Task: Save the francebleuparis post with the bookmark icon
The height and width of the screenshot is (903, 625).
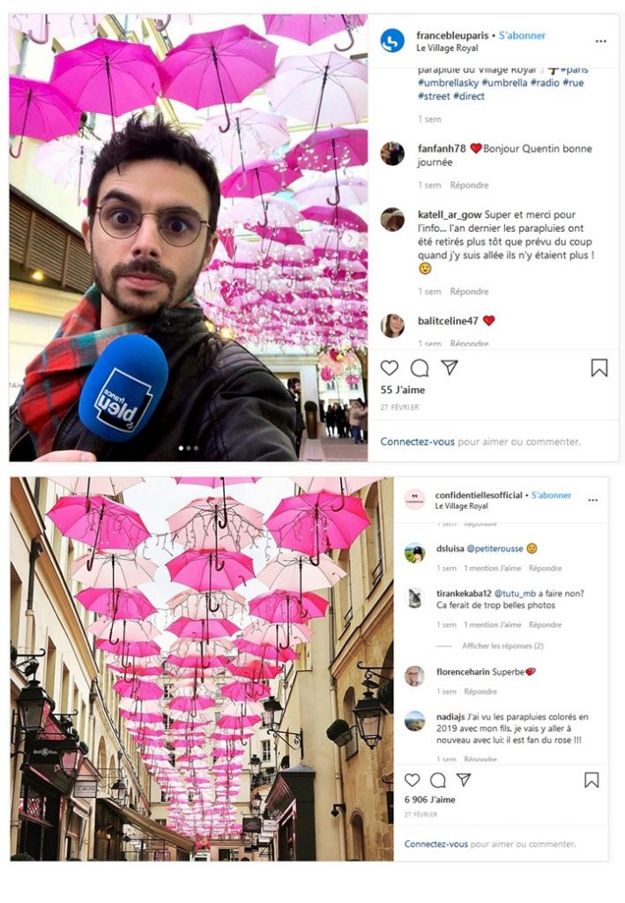Action: [599, 368]
